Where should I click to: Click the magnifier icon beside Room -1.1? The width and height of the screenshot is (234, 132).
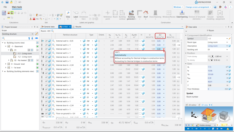[x=53, y=31]
